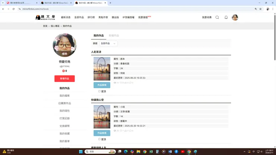Click the page vertical scrollbar

point(275,38)
